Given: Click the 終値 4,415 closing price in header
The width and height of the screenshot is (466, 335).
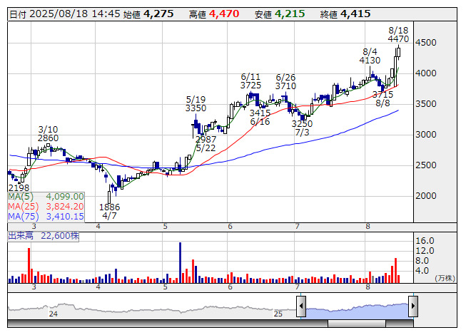Looking at the screenshot, I should pyautogui.click(x=340, y=14).
